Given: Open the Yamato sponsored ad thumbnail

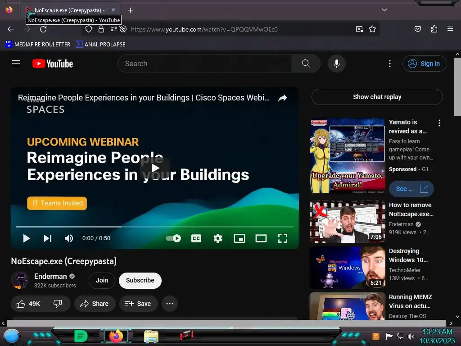Looking at the screenshot, I should [x=348, y=155].
